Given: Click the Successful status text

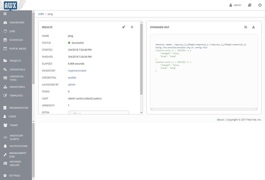Looking at the screenshot, I should click(x=78, y=43).
